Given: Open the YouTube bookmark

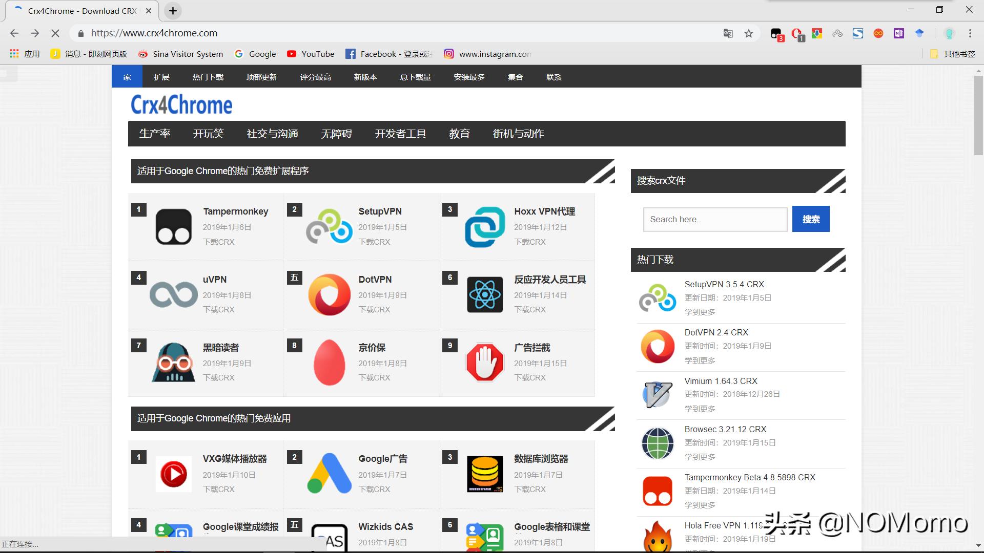Looking at the screenshot, I should coord(311,54).
